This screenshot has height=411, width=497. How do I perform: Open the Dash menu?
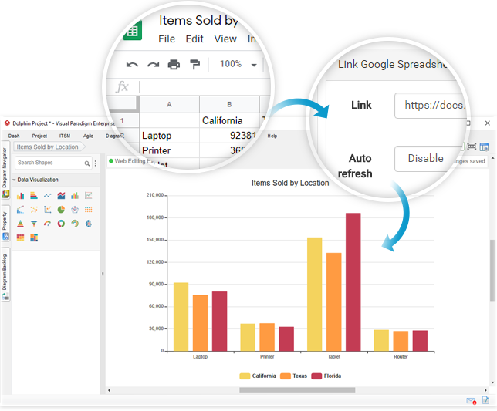14,136
